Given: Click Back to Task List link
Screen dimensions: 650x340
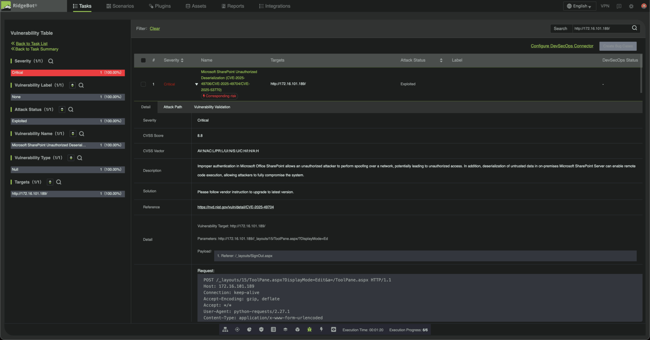Looking at the screenshot, I should (32, 44).
